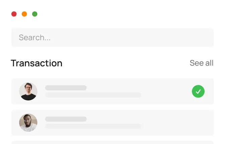Focus the Search input field
The width and height of the screenshot is (225, 144).
point(112,38)
